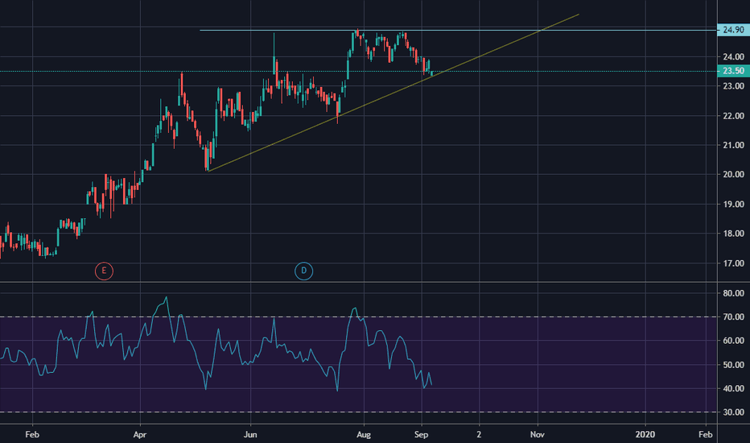Click the 'Jun' time axis label

[x=250, y=434]
